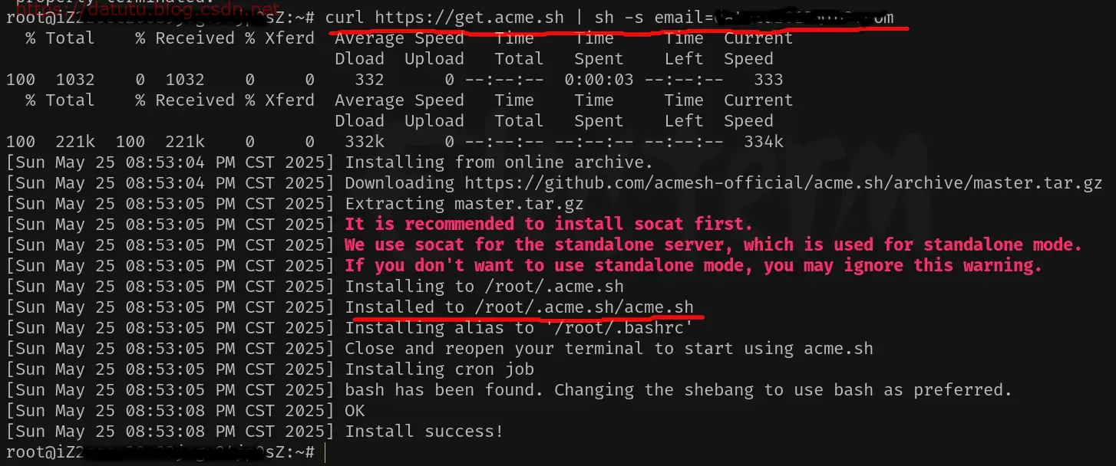The image size is (1116, 466).
Task: Click the 'Extracting master.tar.gz' log line
Action: (x=464, y=204)
